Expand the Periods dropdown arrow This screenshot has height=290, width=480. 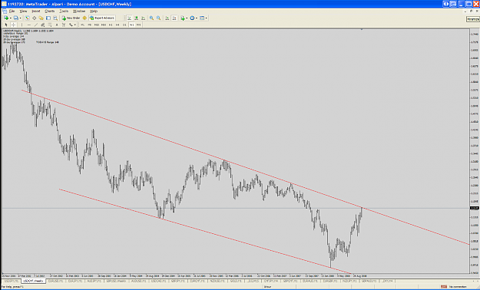pos(197,18)
